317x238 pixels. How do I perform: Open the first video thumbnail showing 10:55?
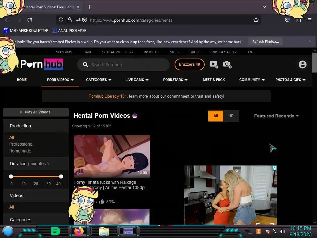click(111, 156)
